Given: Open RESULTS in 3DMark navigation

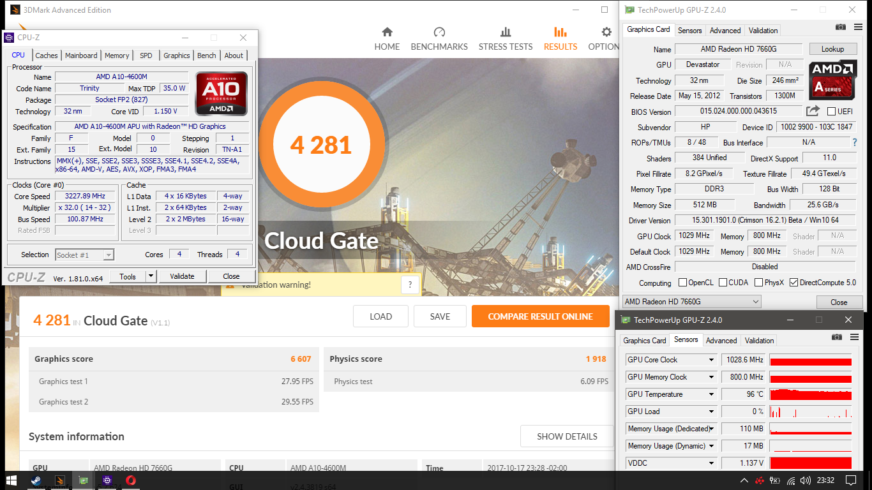Looking at the screenshot, I should [x=560, y=39].
